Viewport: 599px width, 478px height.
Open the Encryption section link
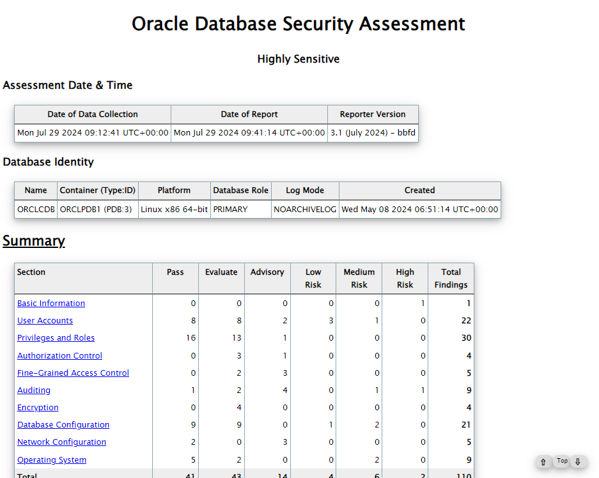point(38,408)
